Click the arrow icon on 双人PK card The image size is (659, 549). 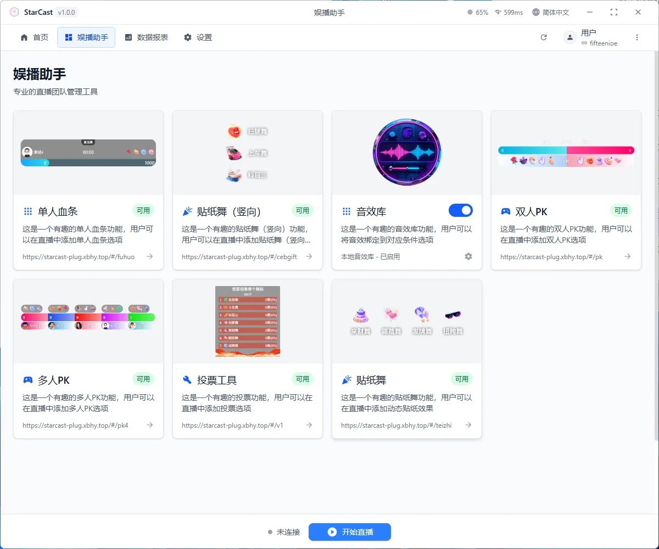(x=628, y=256)
